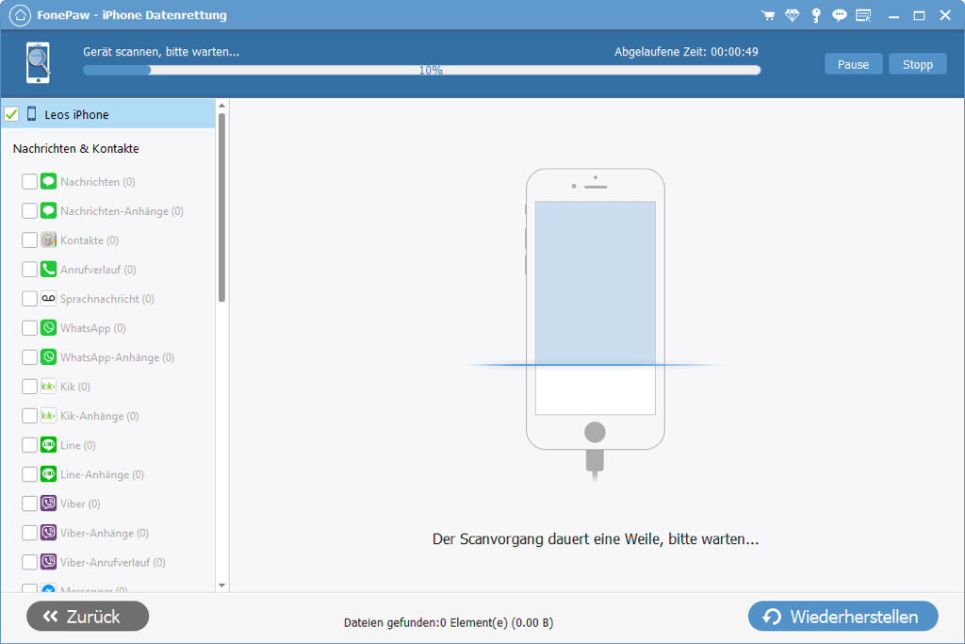Check the WhatsApp-Anhänge checkbox

29,357
